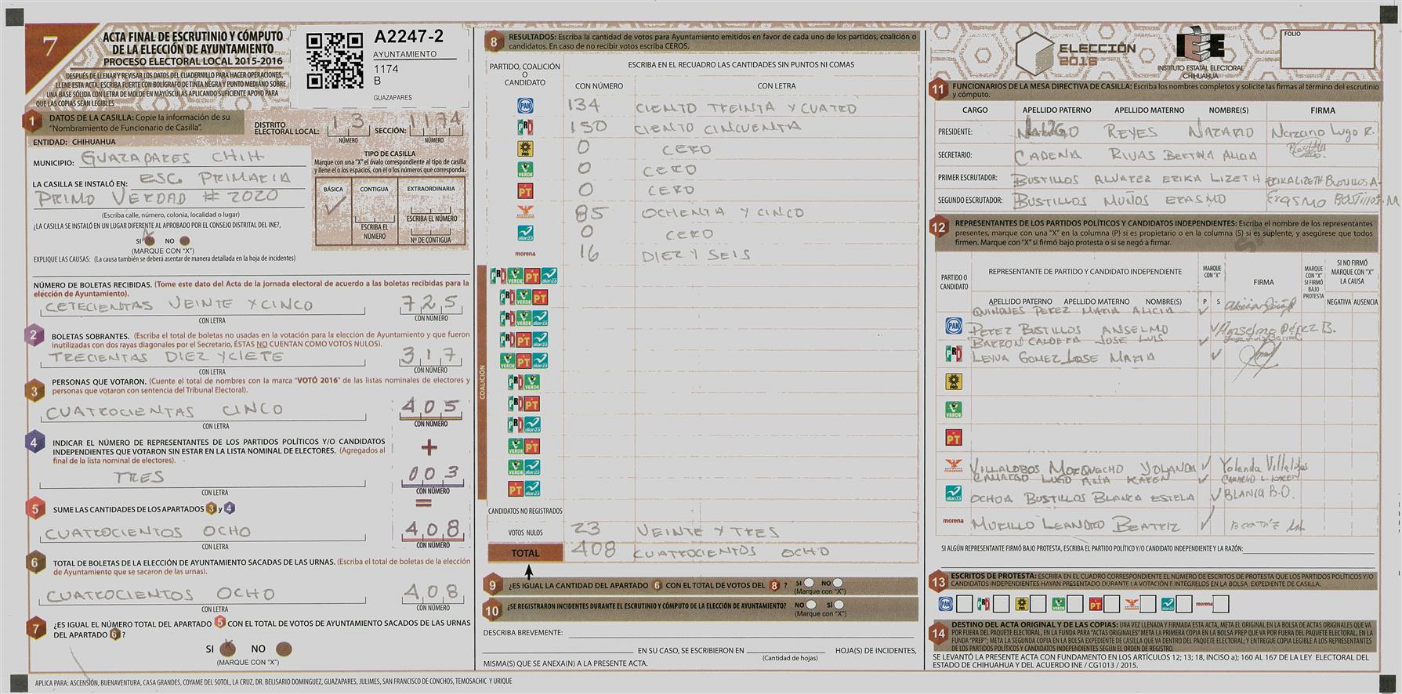Select the BÁSICA casilla type oval
1402x694 pixels.
coord(334,207)
